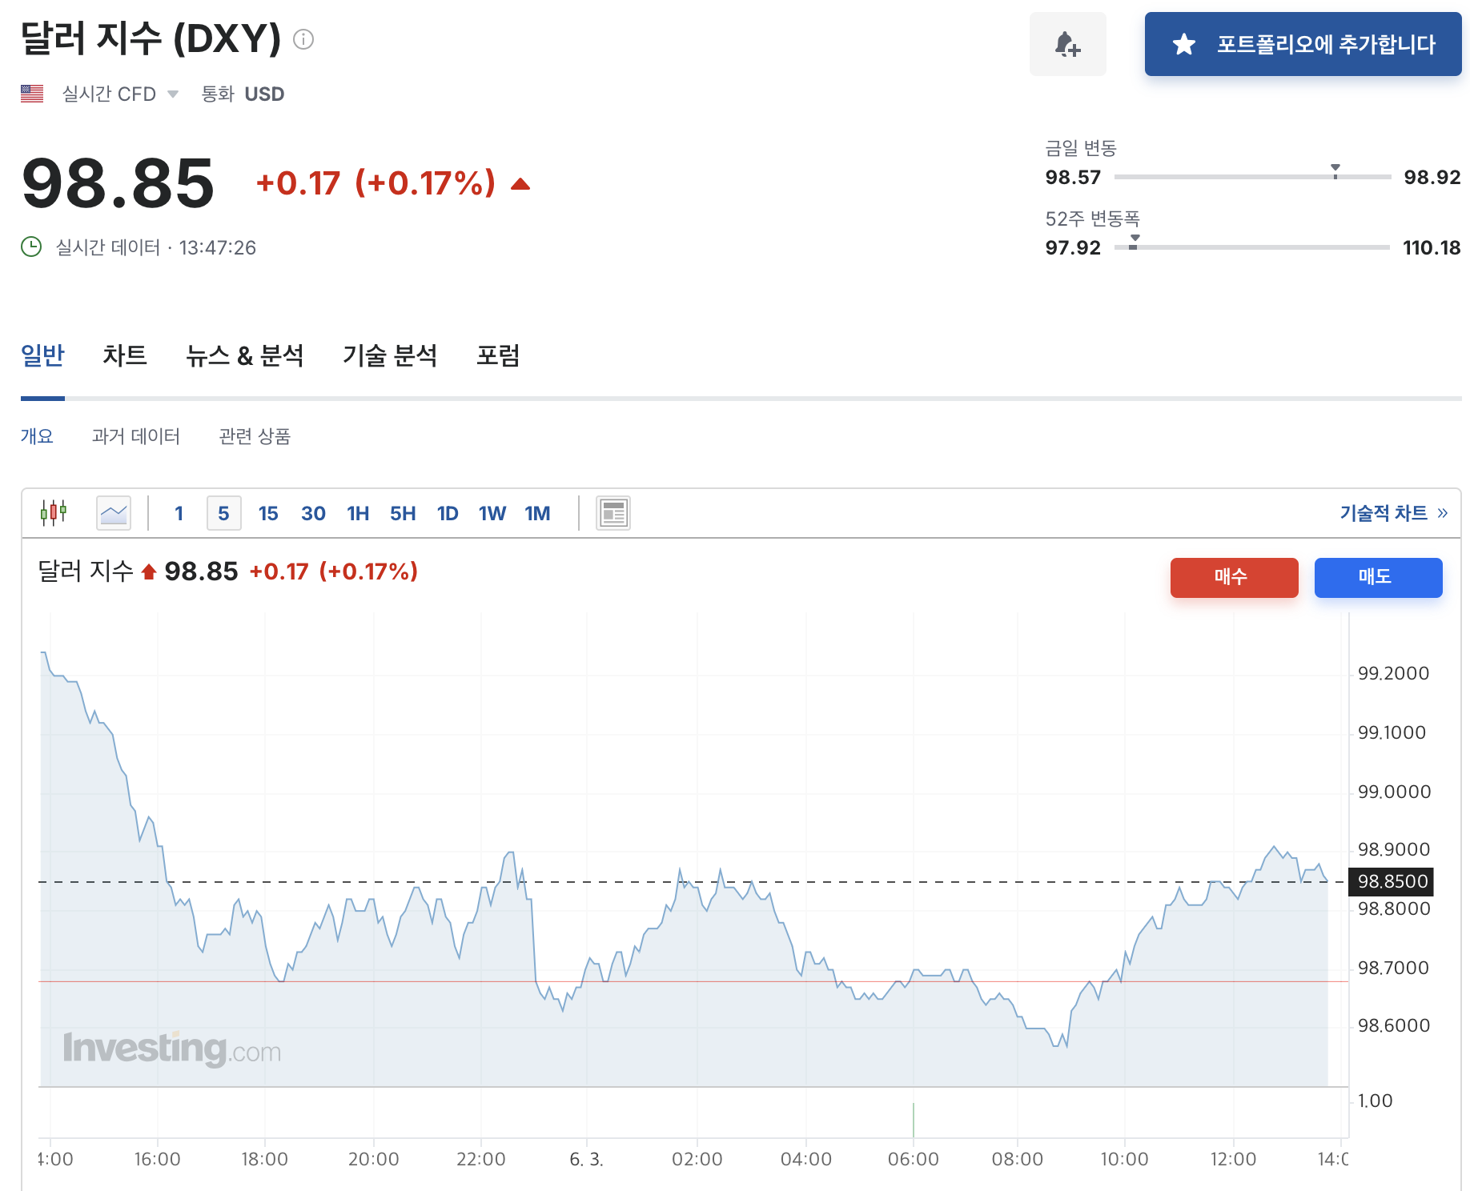Click the 52주 변동폭 range slider marker

[x=1135, y=242]
